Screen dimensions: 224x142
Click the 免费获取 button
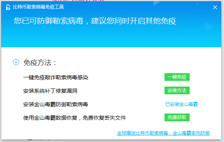click(177, 117)
